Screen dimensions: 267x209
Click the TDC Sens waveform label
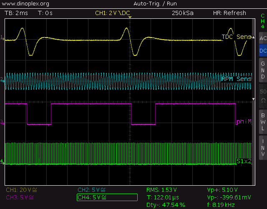point(236,37)
